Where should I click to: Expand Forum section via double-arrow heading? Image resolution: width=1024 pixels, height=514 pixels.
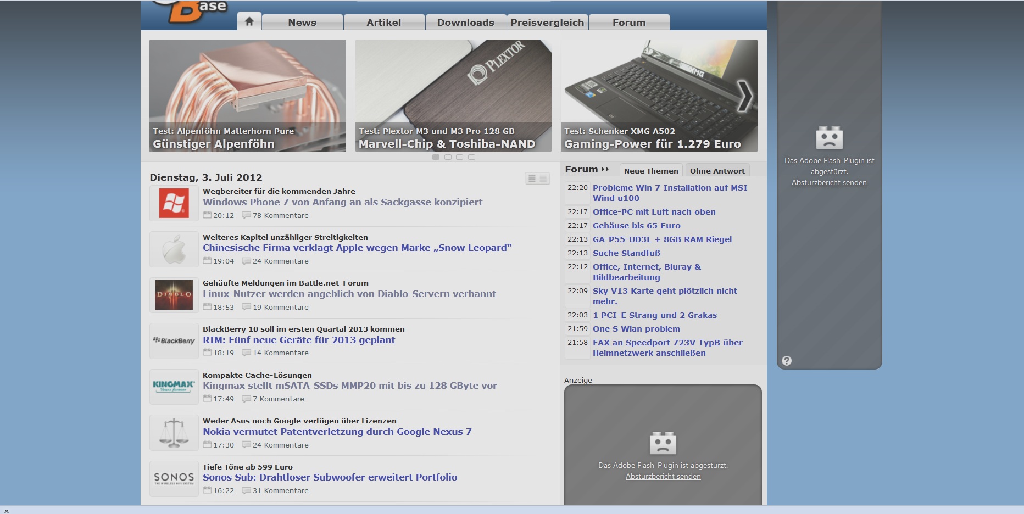pyautogui.click(x=587, y=169)
